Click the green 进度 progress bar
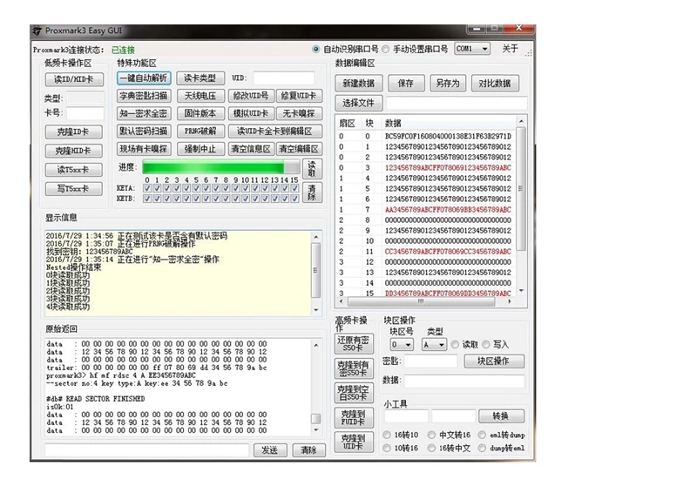697x493 pixels. click(x=221, y=167)
